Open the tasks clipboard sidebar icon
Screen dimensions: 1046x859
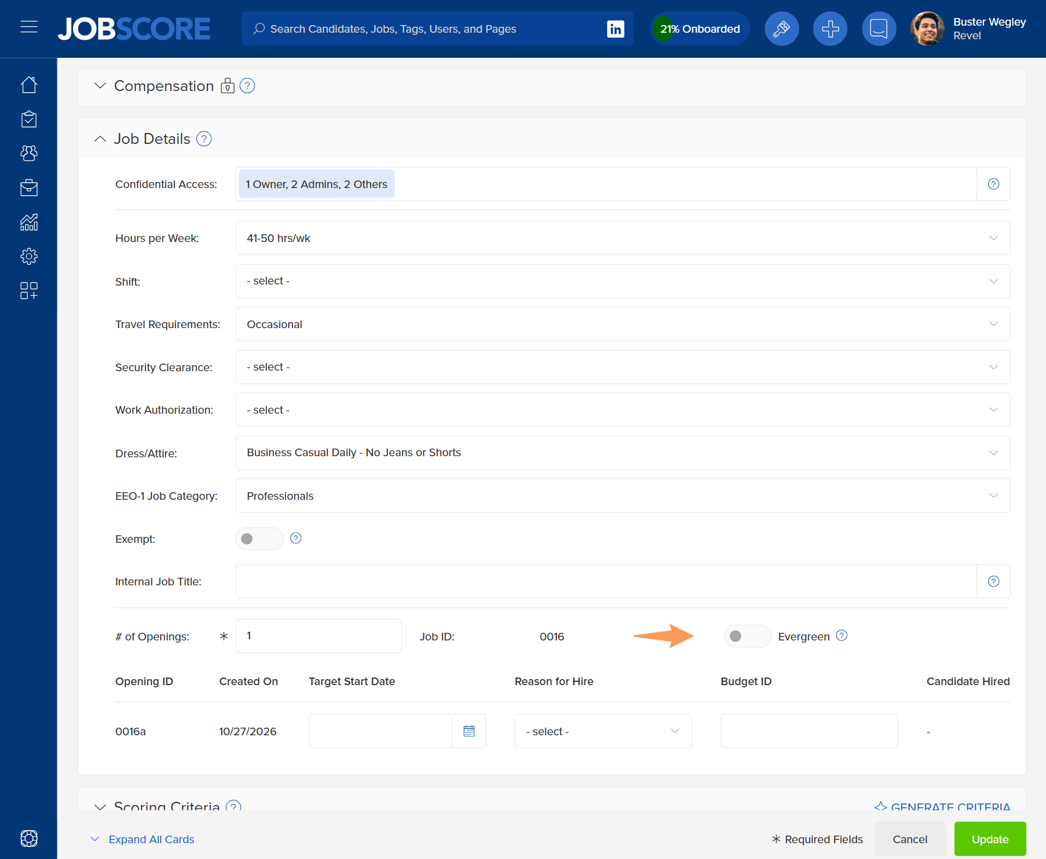tap(29, 119)
